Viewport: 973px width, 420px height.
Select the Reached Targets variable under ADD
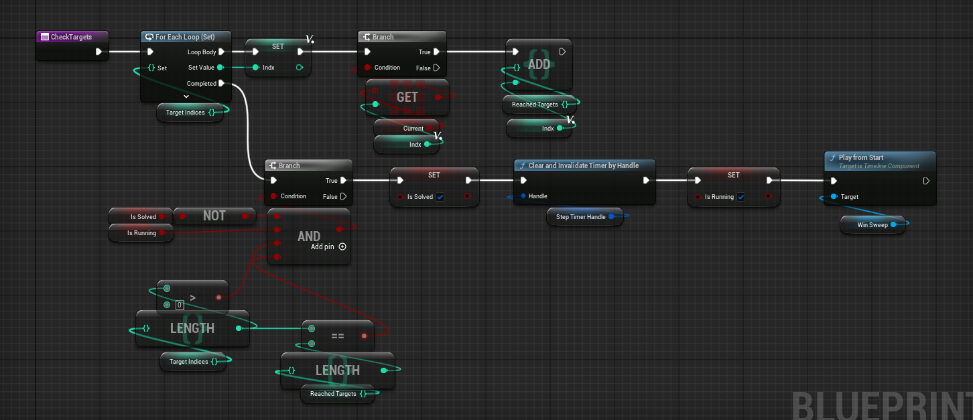tap(539, 104)
